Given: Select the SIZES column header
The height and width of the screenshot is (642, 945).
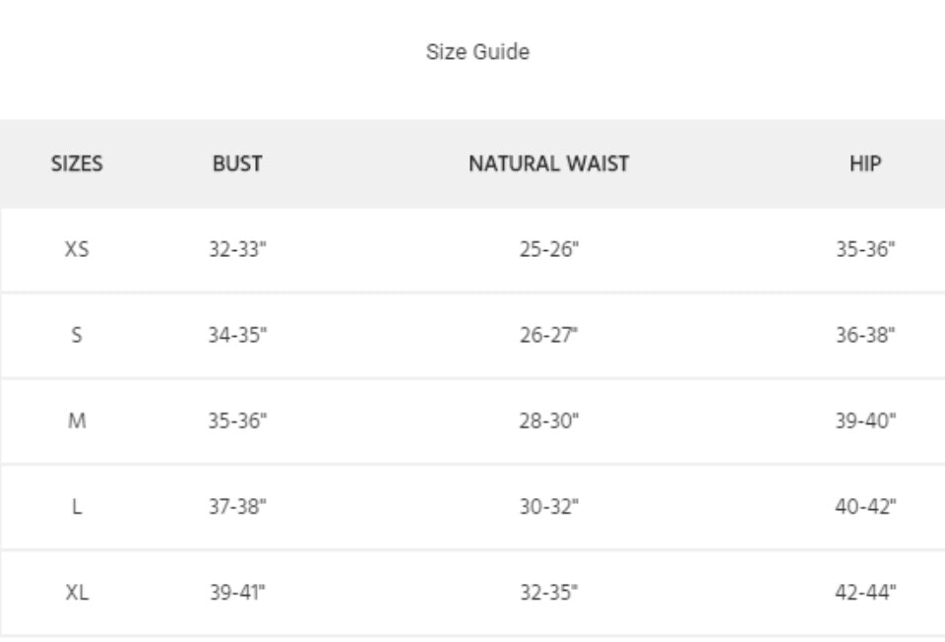Looking at the screenshot, I should click(77, 163).
